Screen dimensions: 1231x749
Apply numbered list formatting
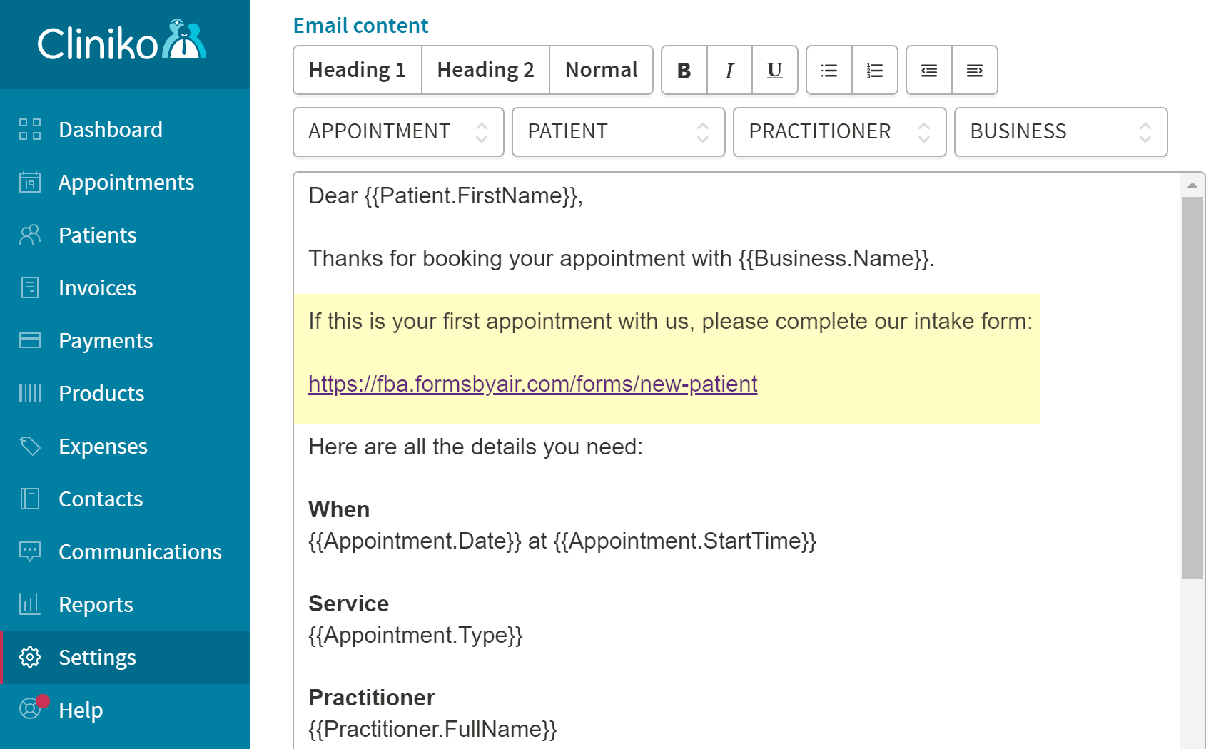873,70
